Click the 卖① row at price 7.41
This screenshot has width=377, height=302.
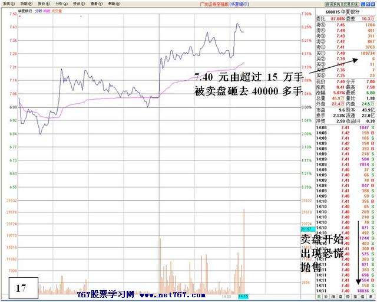click(x=345, y=47)
